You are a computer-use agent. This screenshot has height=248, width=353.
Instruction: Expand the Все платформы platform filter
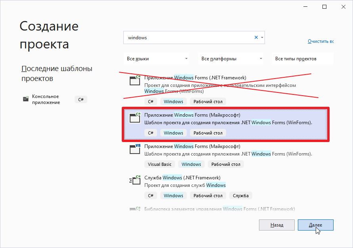(231, 59)
